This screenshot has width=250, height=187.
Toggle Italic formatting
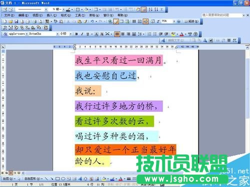click(x=82, y=34)
